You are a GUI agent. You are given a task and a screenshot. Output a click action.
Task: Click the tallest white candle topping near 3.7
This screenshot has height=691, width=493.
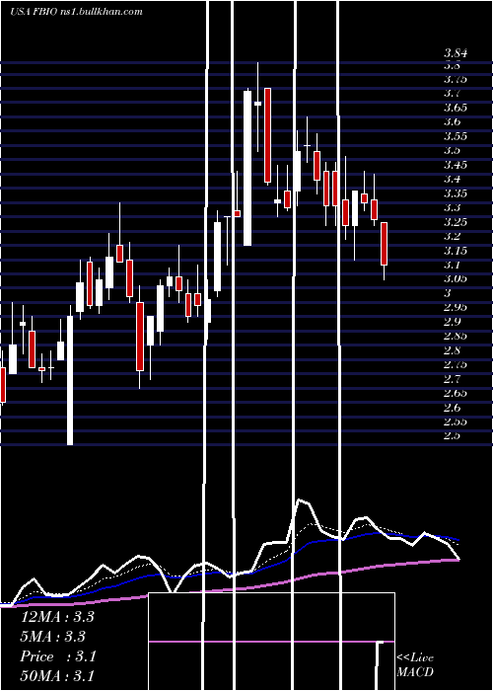click(247, 168)
